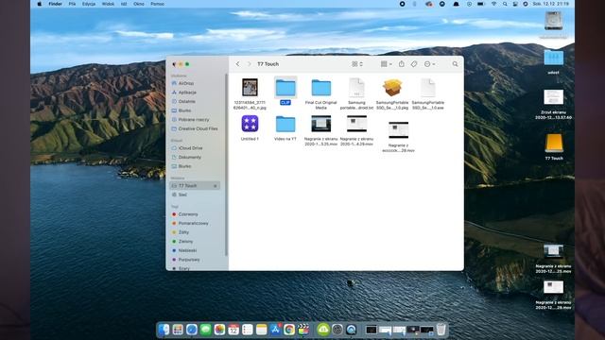Select the CLIP folder
The height and width of the screenshot is (340, 605).
pyautogui.click(x=285, y=88)
